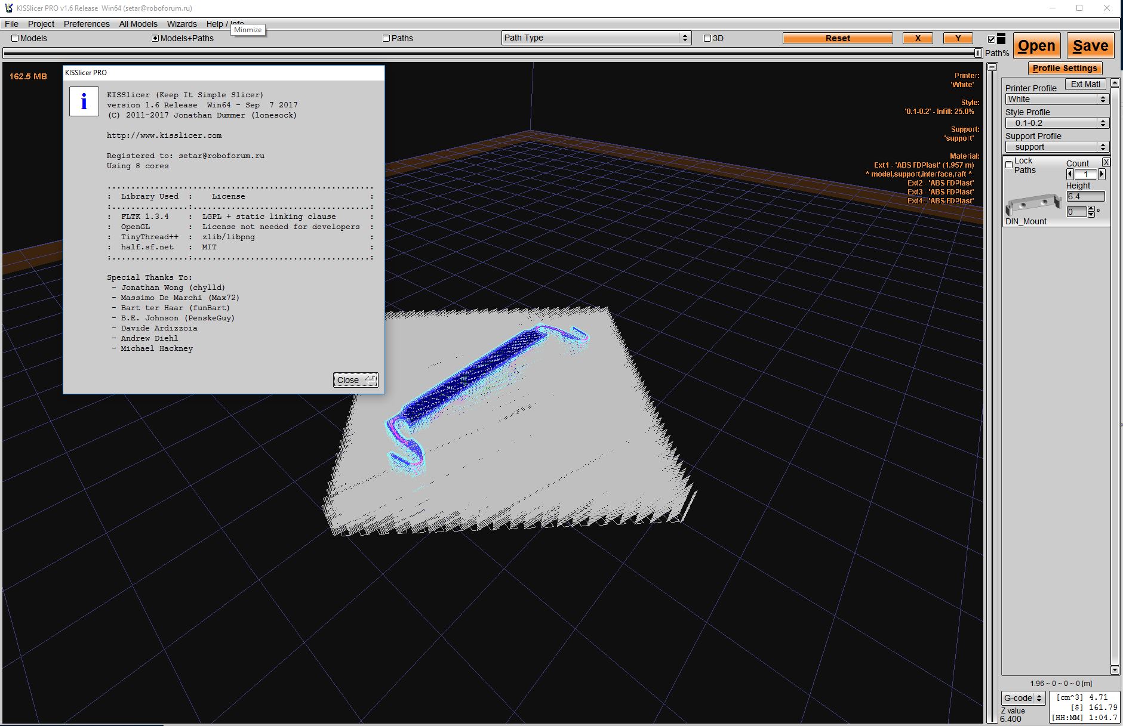Increase rotation angle with the up arrow
Screen dimensions: 1123x726
click(x=1091, y=209)
